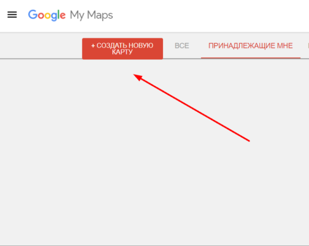Click the My Maps title text

point(91,15)
